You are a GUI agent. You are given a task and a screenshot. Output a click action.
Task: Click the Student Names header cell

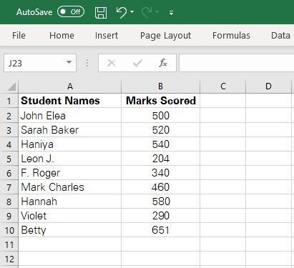pos(70,101)
